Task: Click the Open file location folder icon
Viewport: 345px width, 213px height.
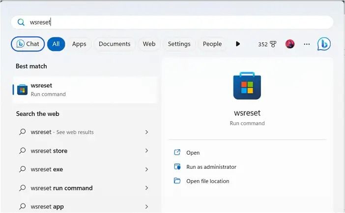Action: (x=177, y=181)
